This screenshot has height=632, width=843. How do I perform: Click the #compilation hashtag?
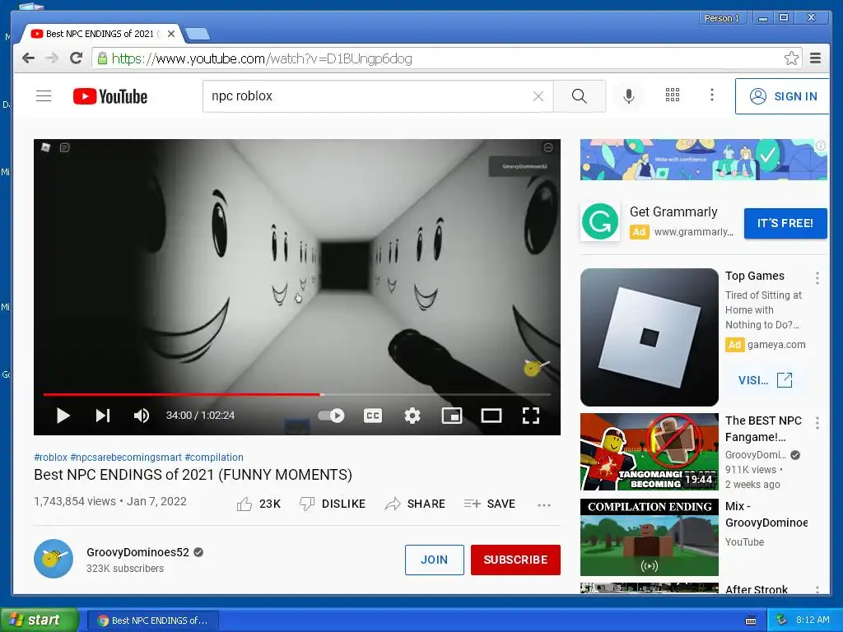214,458
